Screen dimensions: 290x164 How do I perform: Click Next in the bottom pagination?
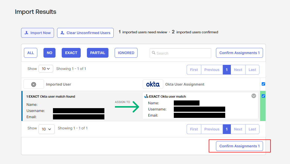coord(238,129)
